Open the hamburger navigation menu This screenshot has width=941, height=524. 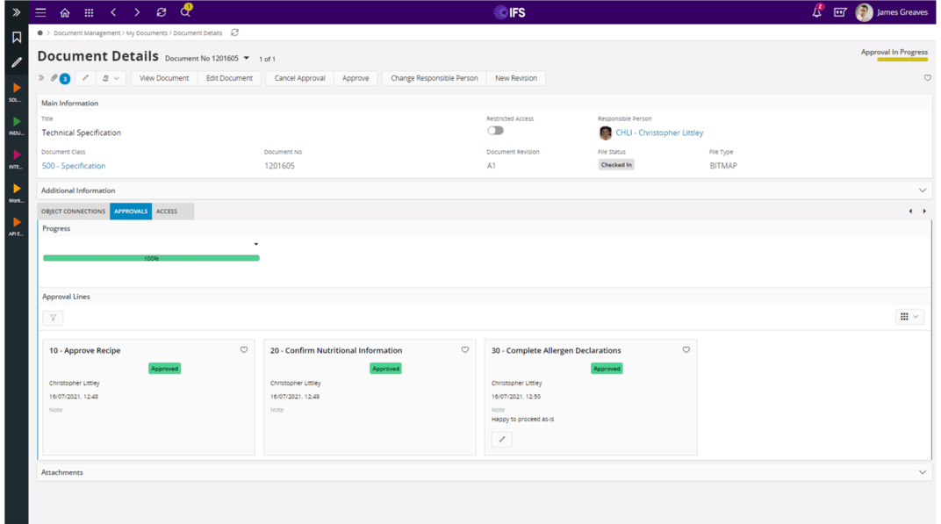tap(40, 12)
